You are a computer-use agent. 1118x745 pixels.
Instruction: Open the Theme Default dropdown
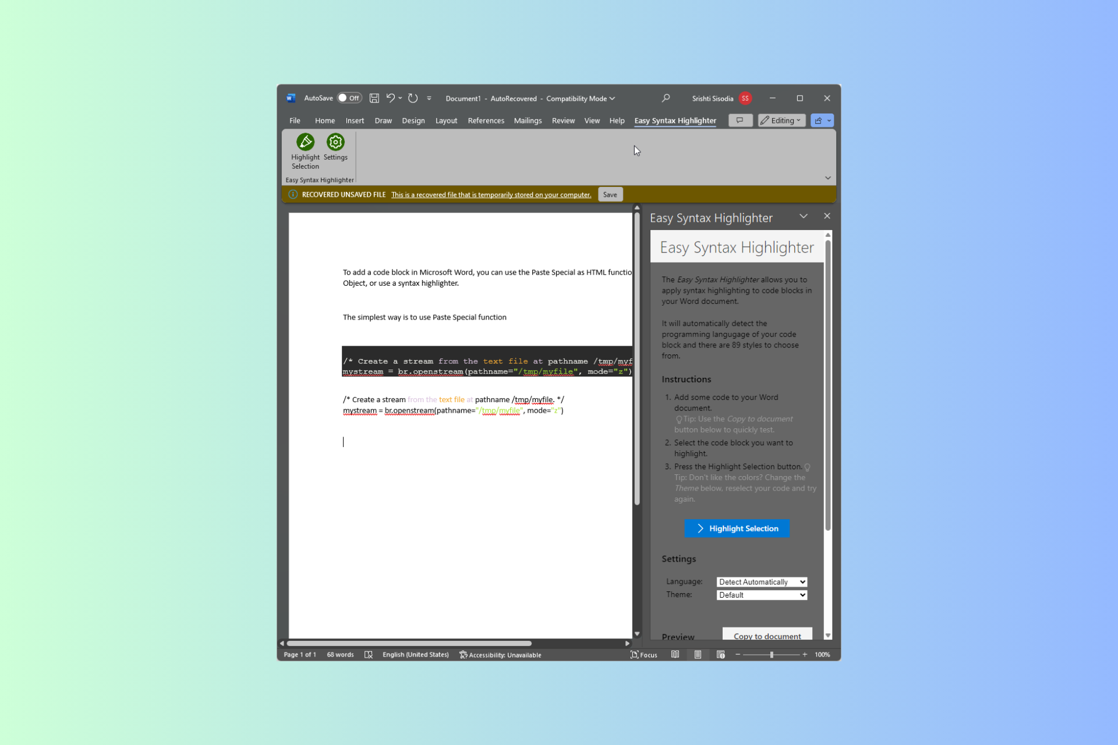pos(761,594)
